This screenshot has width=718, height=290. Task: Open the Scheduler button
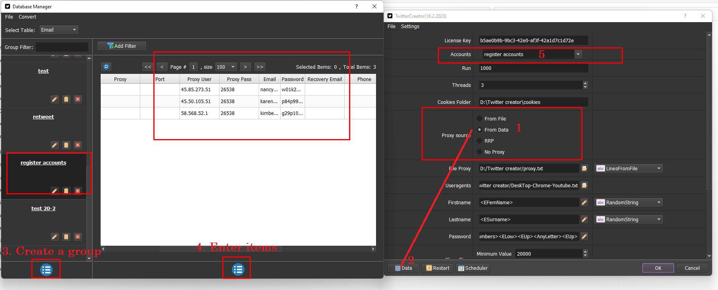[473, 268]
